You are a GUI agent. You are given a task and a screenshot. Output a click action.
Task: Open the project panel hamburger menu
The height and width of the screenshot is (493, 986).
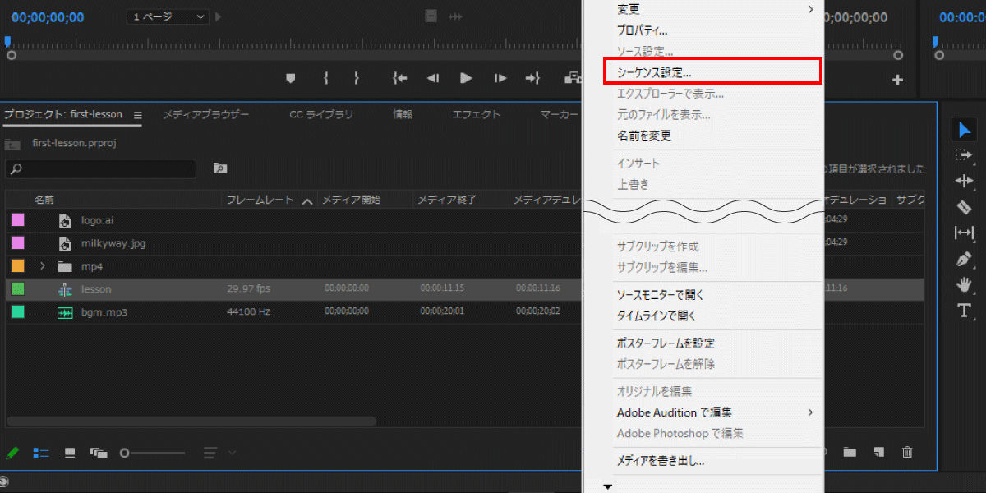pos(138,115)
